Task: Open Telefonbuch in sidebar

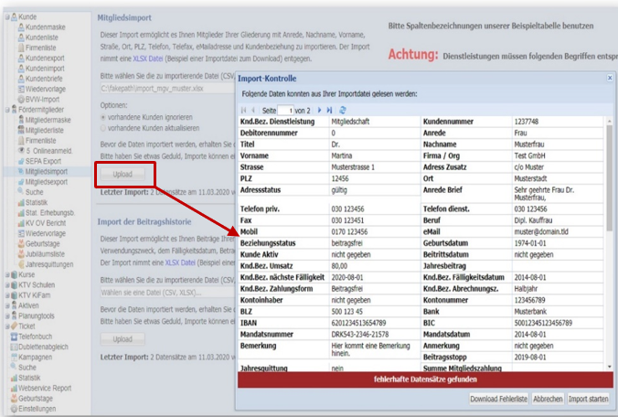Action: pos(31,337)
